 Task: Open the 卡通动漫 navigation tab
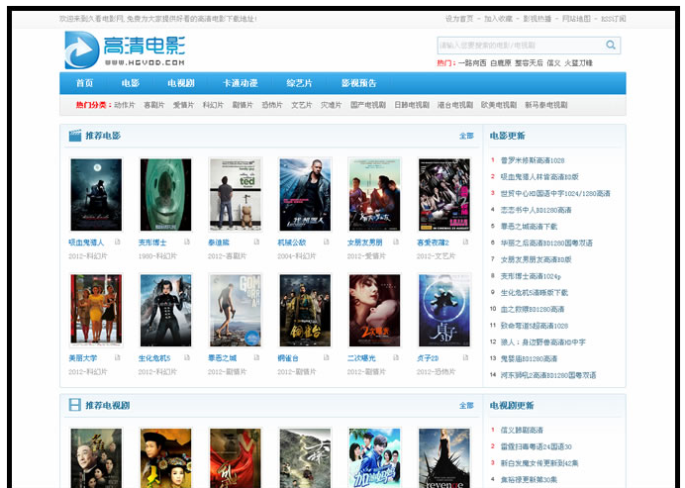(x=241, y=83)
